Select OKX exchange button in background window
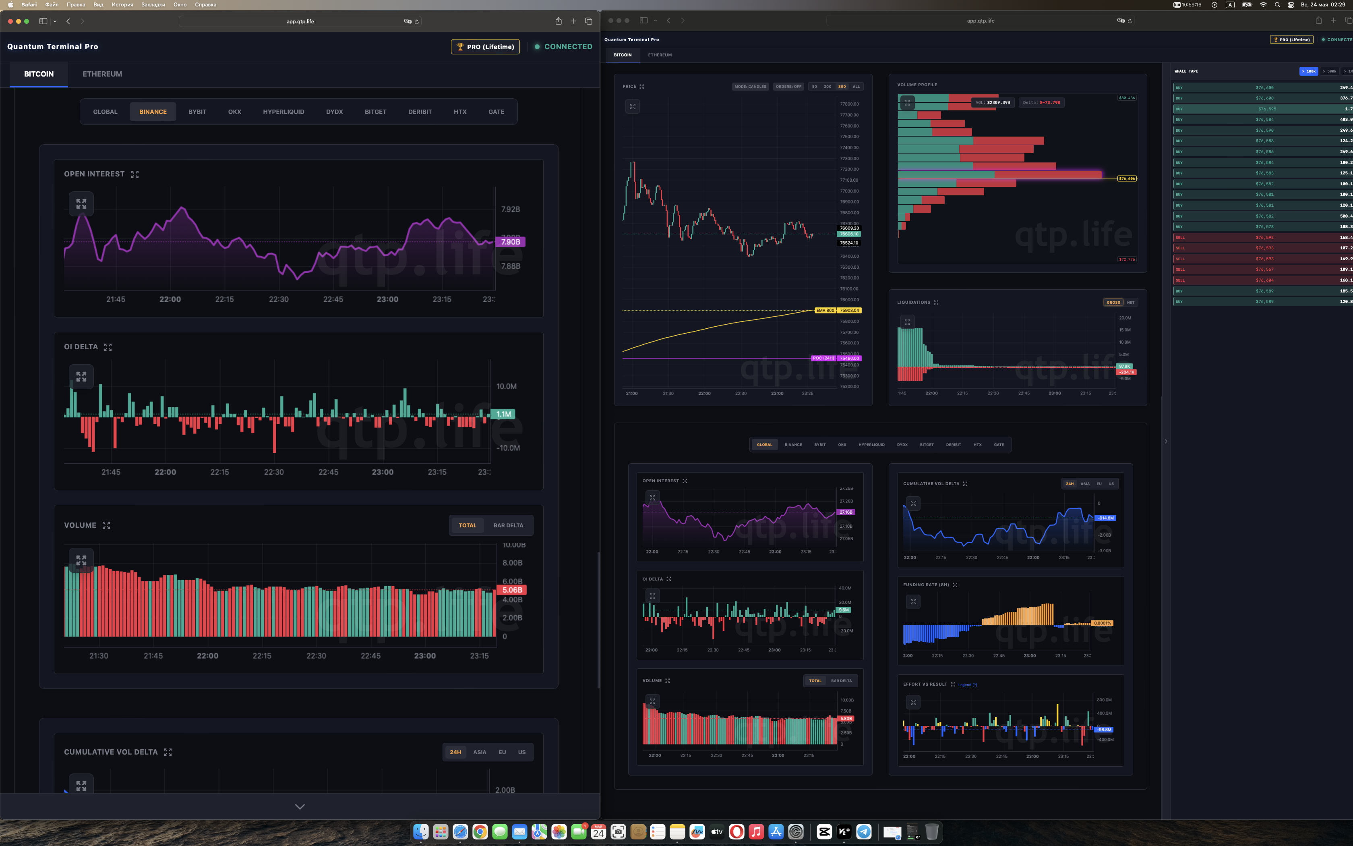 point(842,445)
